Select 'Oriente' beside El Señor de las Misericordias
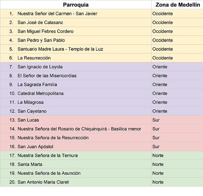 pyautogui.click(x=160, y=76)
